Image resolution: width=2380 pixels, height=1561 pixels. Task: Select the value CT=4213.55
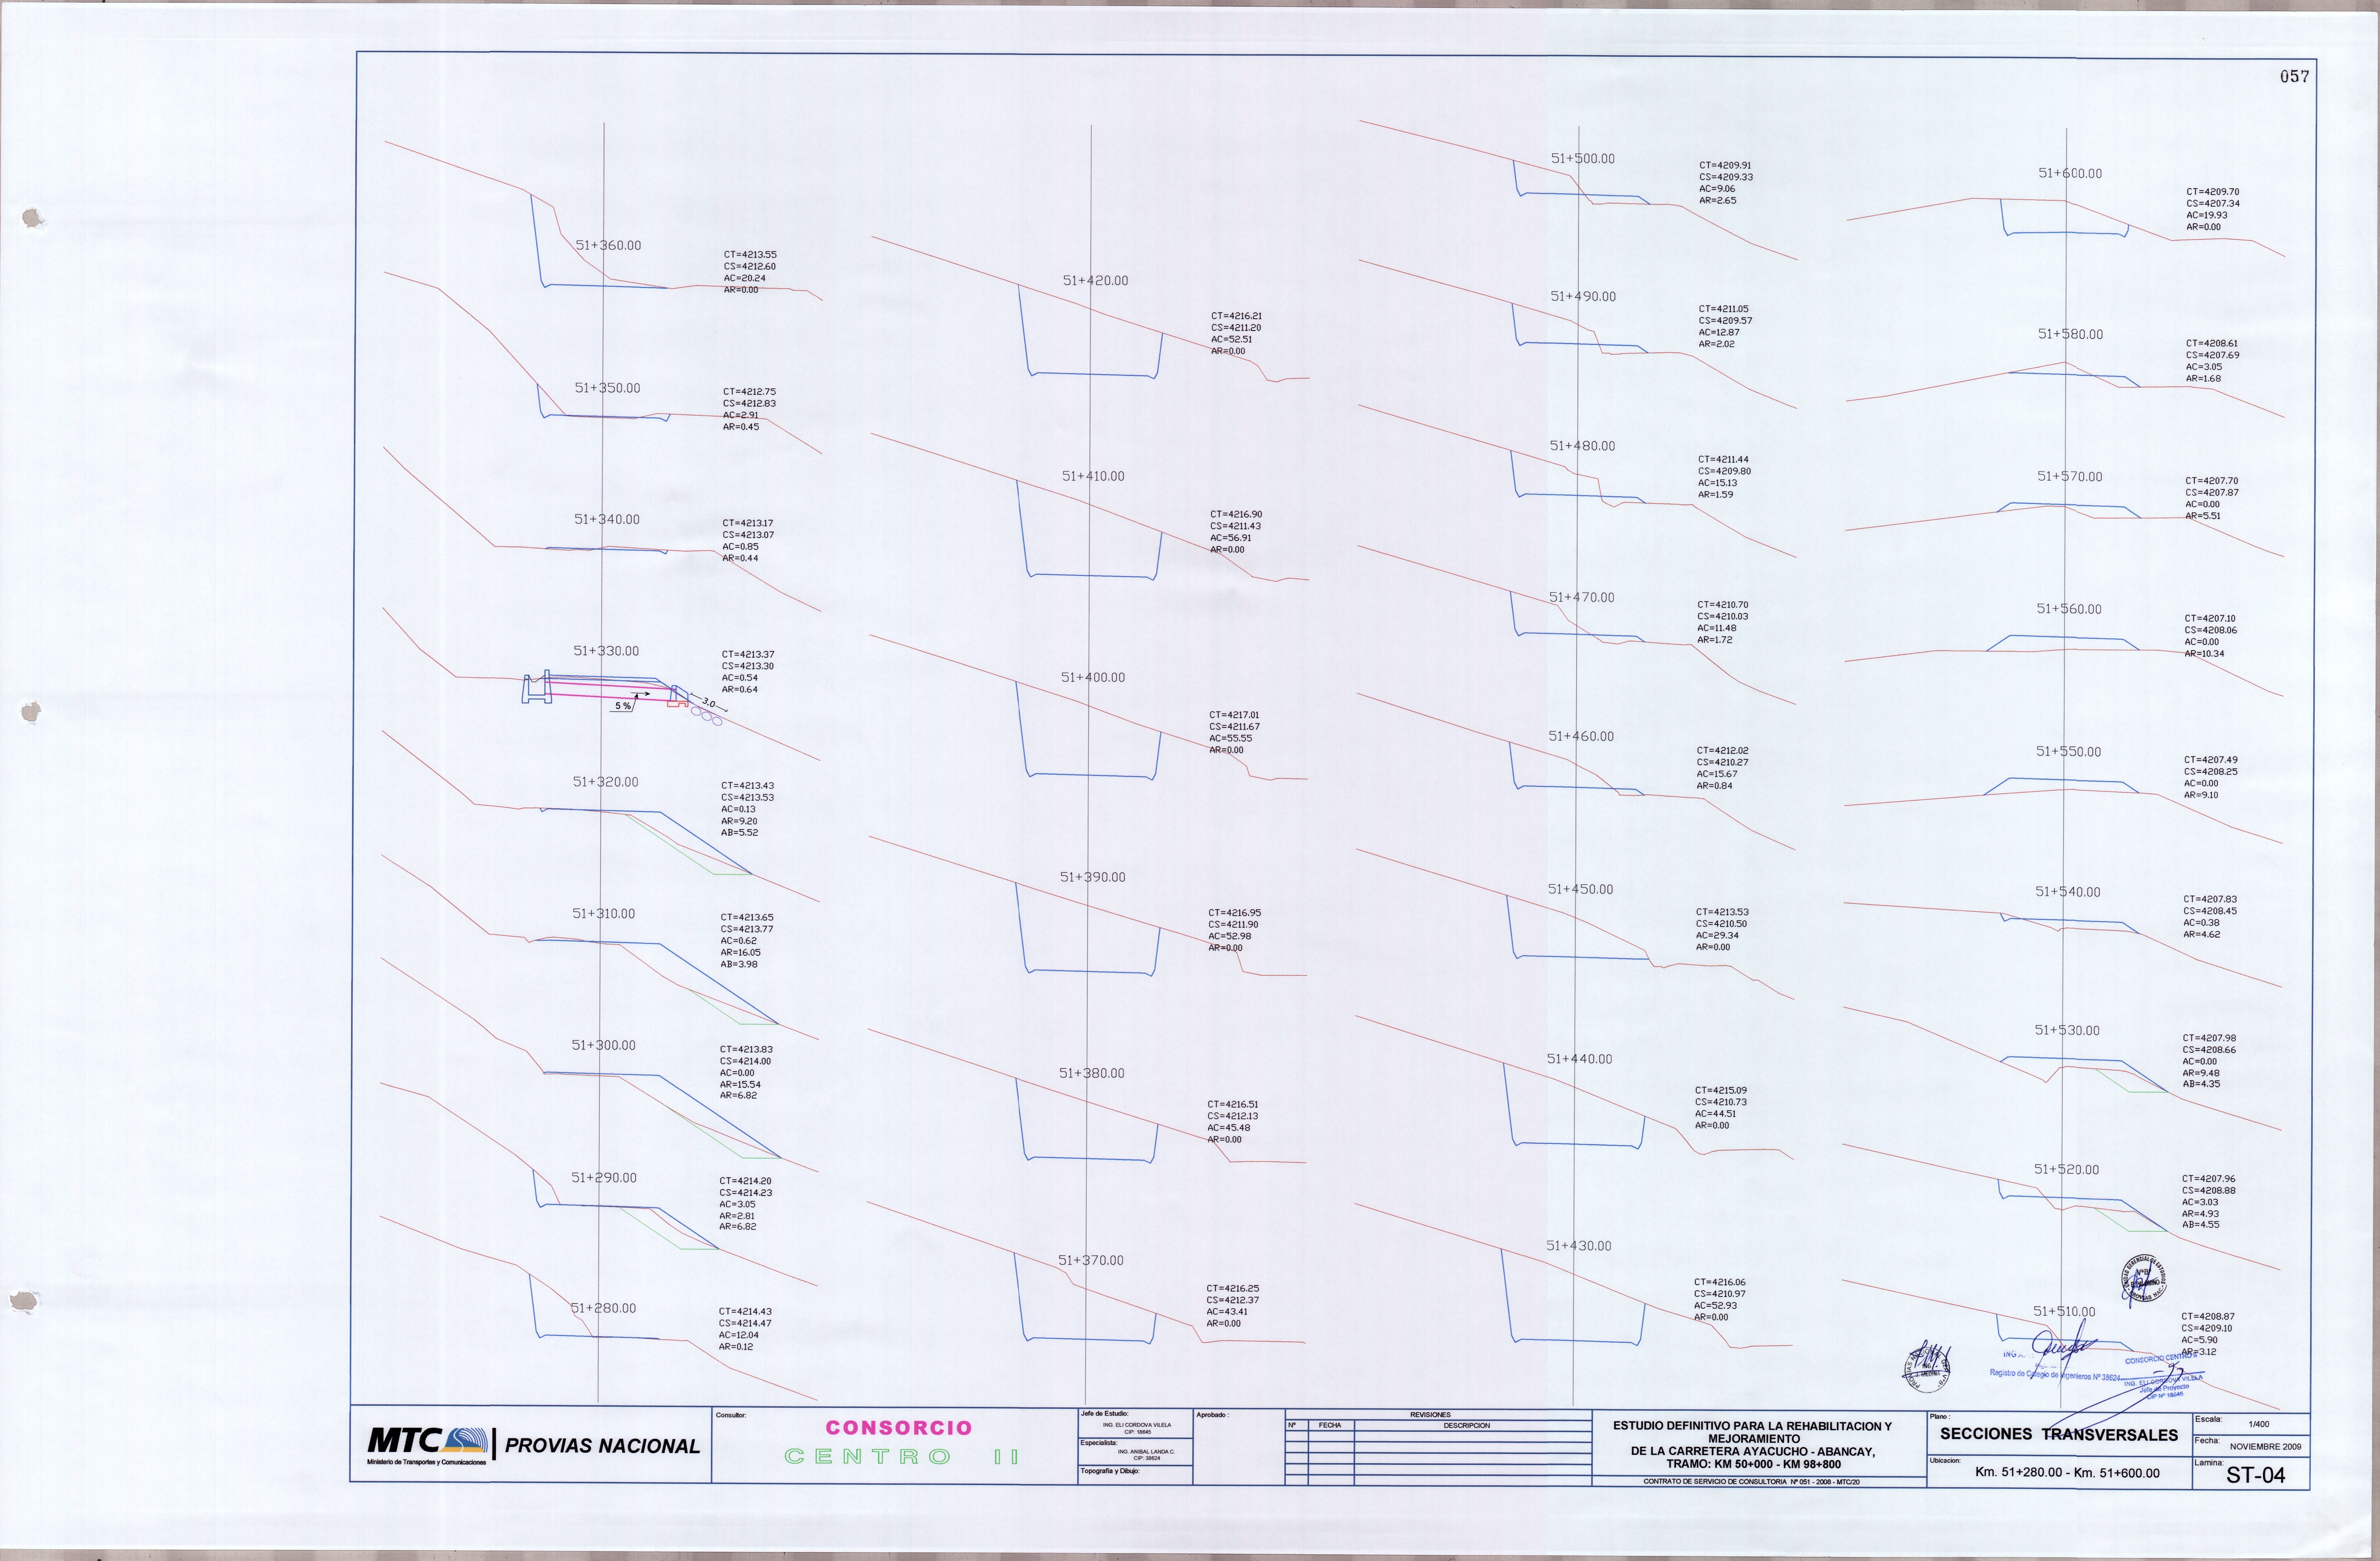click(x=750, y=255)
